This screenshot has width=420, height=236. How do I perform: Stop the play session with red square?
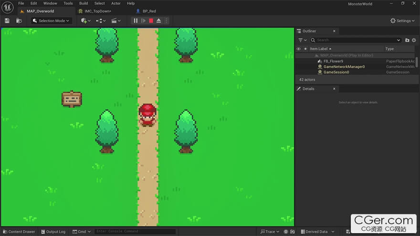pyautogui.click(x=151, y=21)
